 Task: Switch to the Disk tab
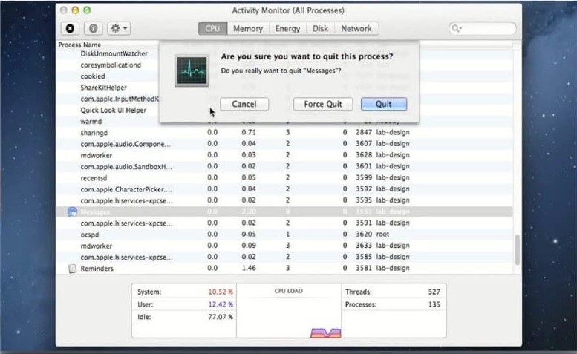tap(321, 29)
